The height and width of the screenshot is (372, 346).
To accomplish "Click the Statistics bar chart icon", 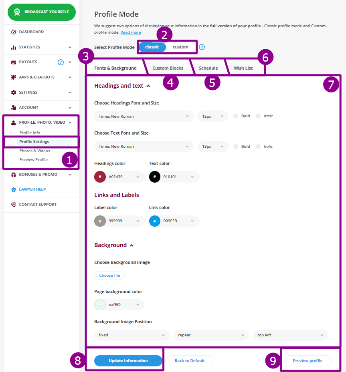I will [14, 47].
